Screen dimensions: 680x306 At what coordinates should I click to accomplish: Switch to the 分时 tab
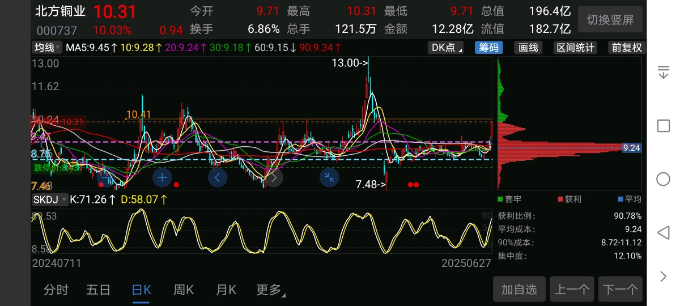[x=56, y=290]
